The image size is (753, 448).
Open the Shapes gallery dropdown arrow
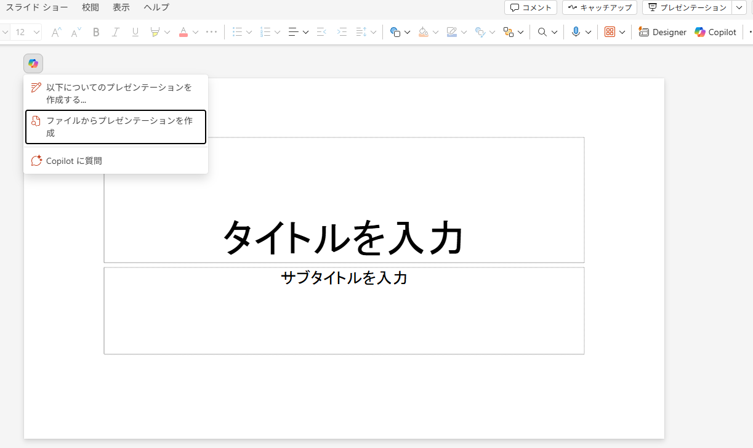(407, 32)
